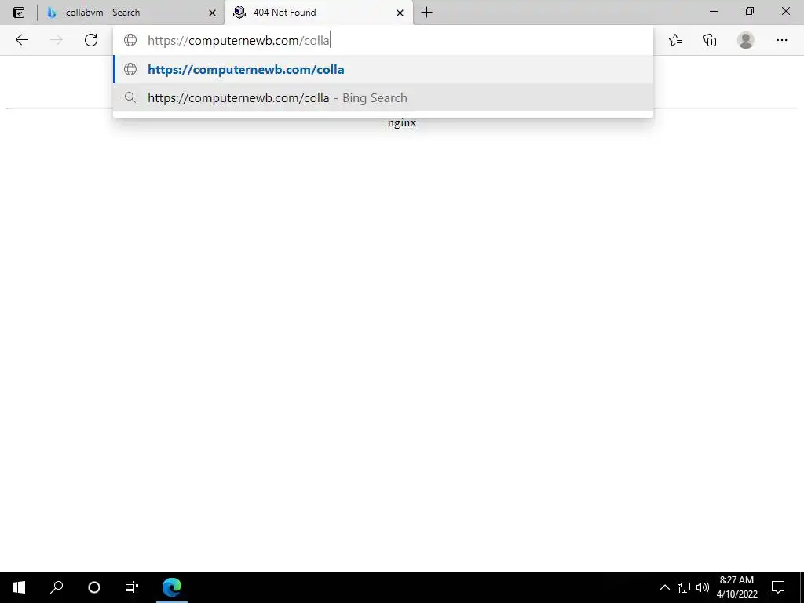Select the 404 Not Found tab
The width and height of the screenshot is (804, 603).
pos(319,13)
